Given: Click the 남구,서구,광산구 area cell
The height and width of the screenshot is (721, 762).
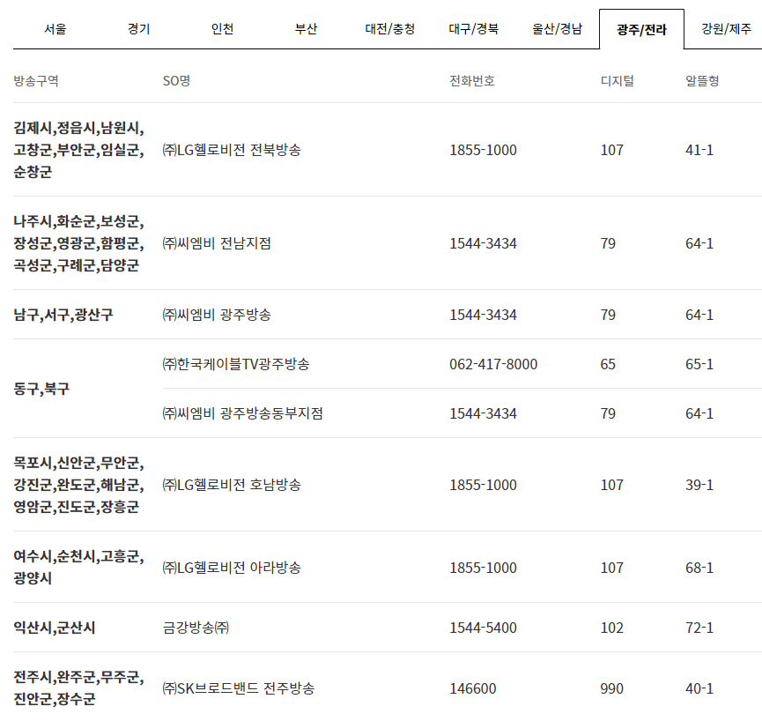Looking at the screenshot, I should point(63,315).
